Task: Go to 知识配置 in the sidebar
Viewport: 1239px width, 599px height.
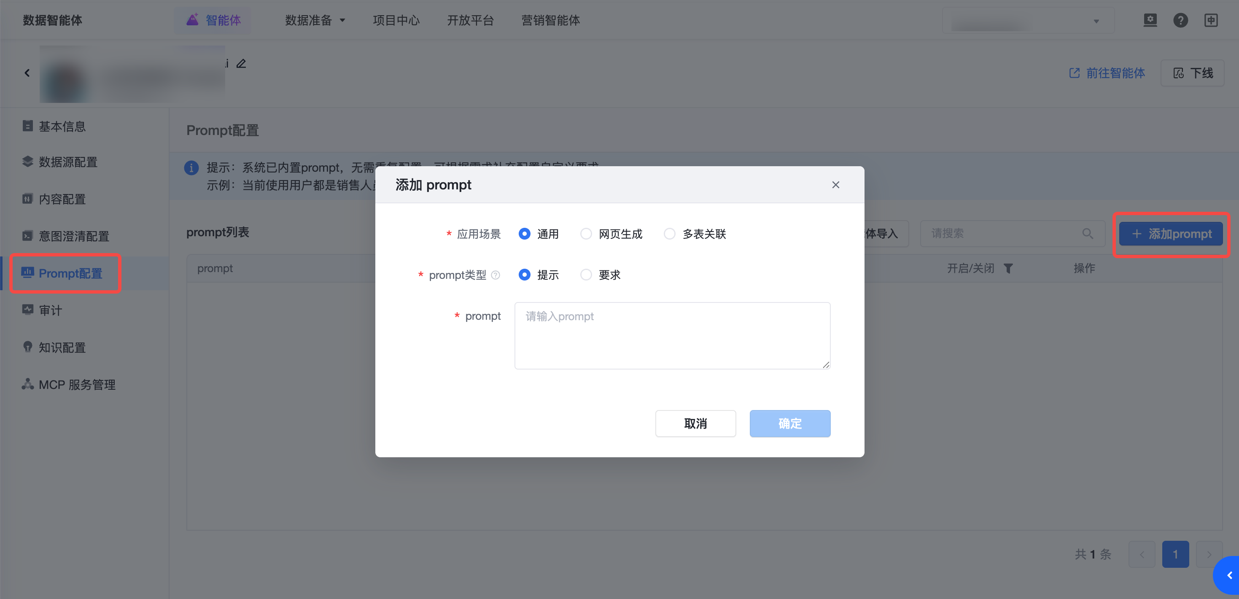Action: [x=62, y=347]
